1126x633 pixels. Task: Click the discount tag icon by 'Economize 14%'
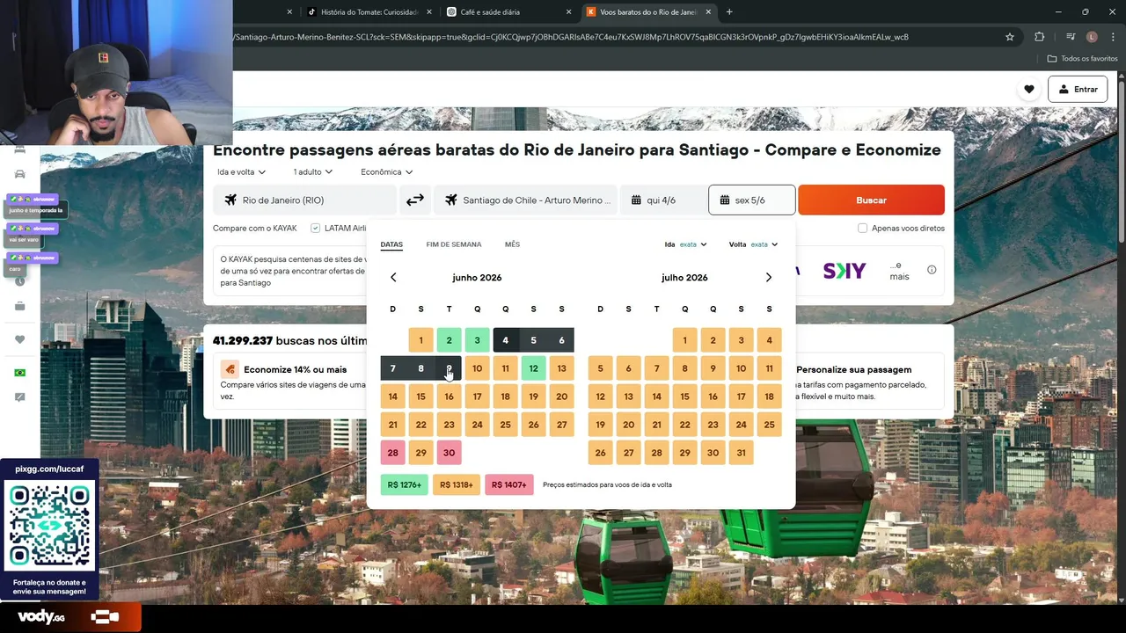pos(230,369)
